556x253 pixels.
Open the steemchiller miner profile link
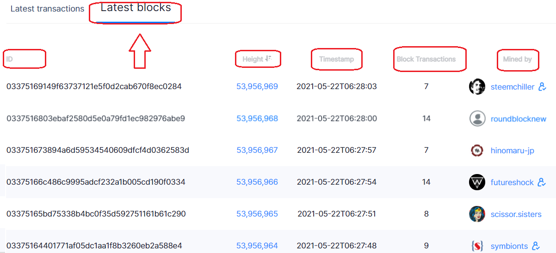click(x=513, y=87)
